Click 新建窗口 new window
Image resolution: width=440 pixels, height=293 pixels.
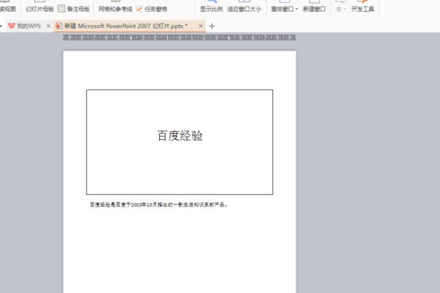315,9
